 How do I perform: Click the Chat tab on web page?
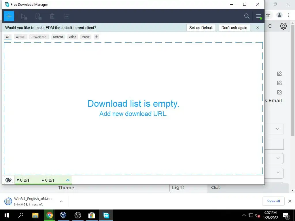(x=215, y=187)
